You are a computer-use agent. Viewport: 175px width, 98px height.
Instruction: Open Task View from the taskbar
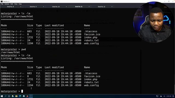tap(9, 96)
